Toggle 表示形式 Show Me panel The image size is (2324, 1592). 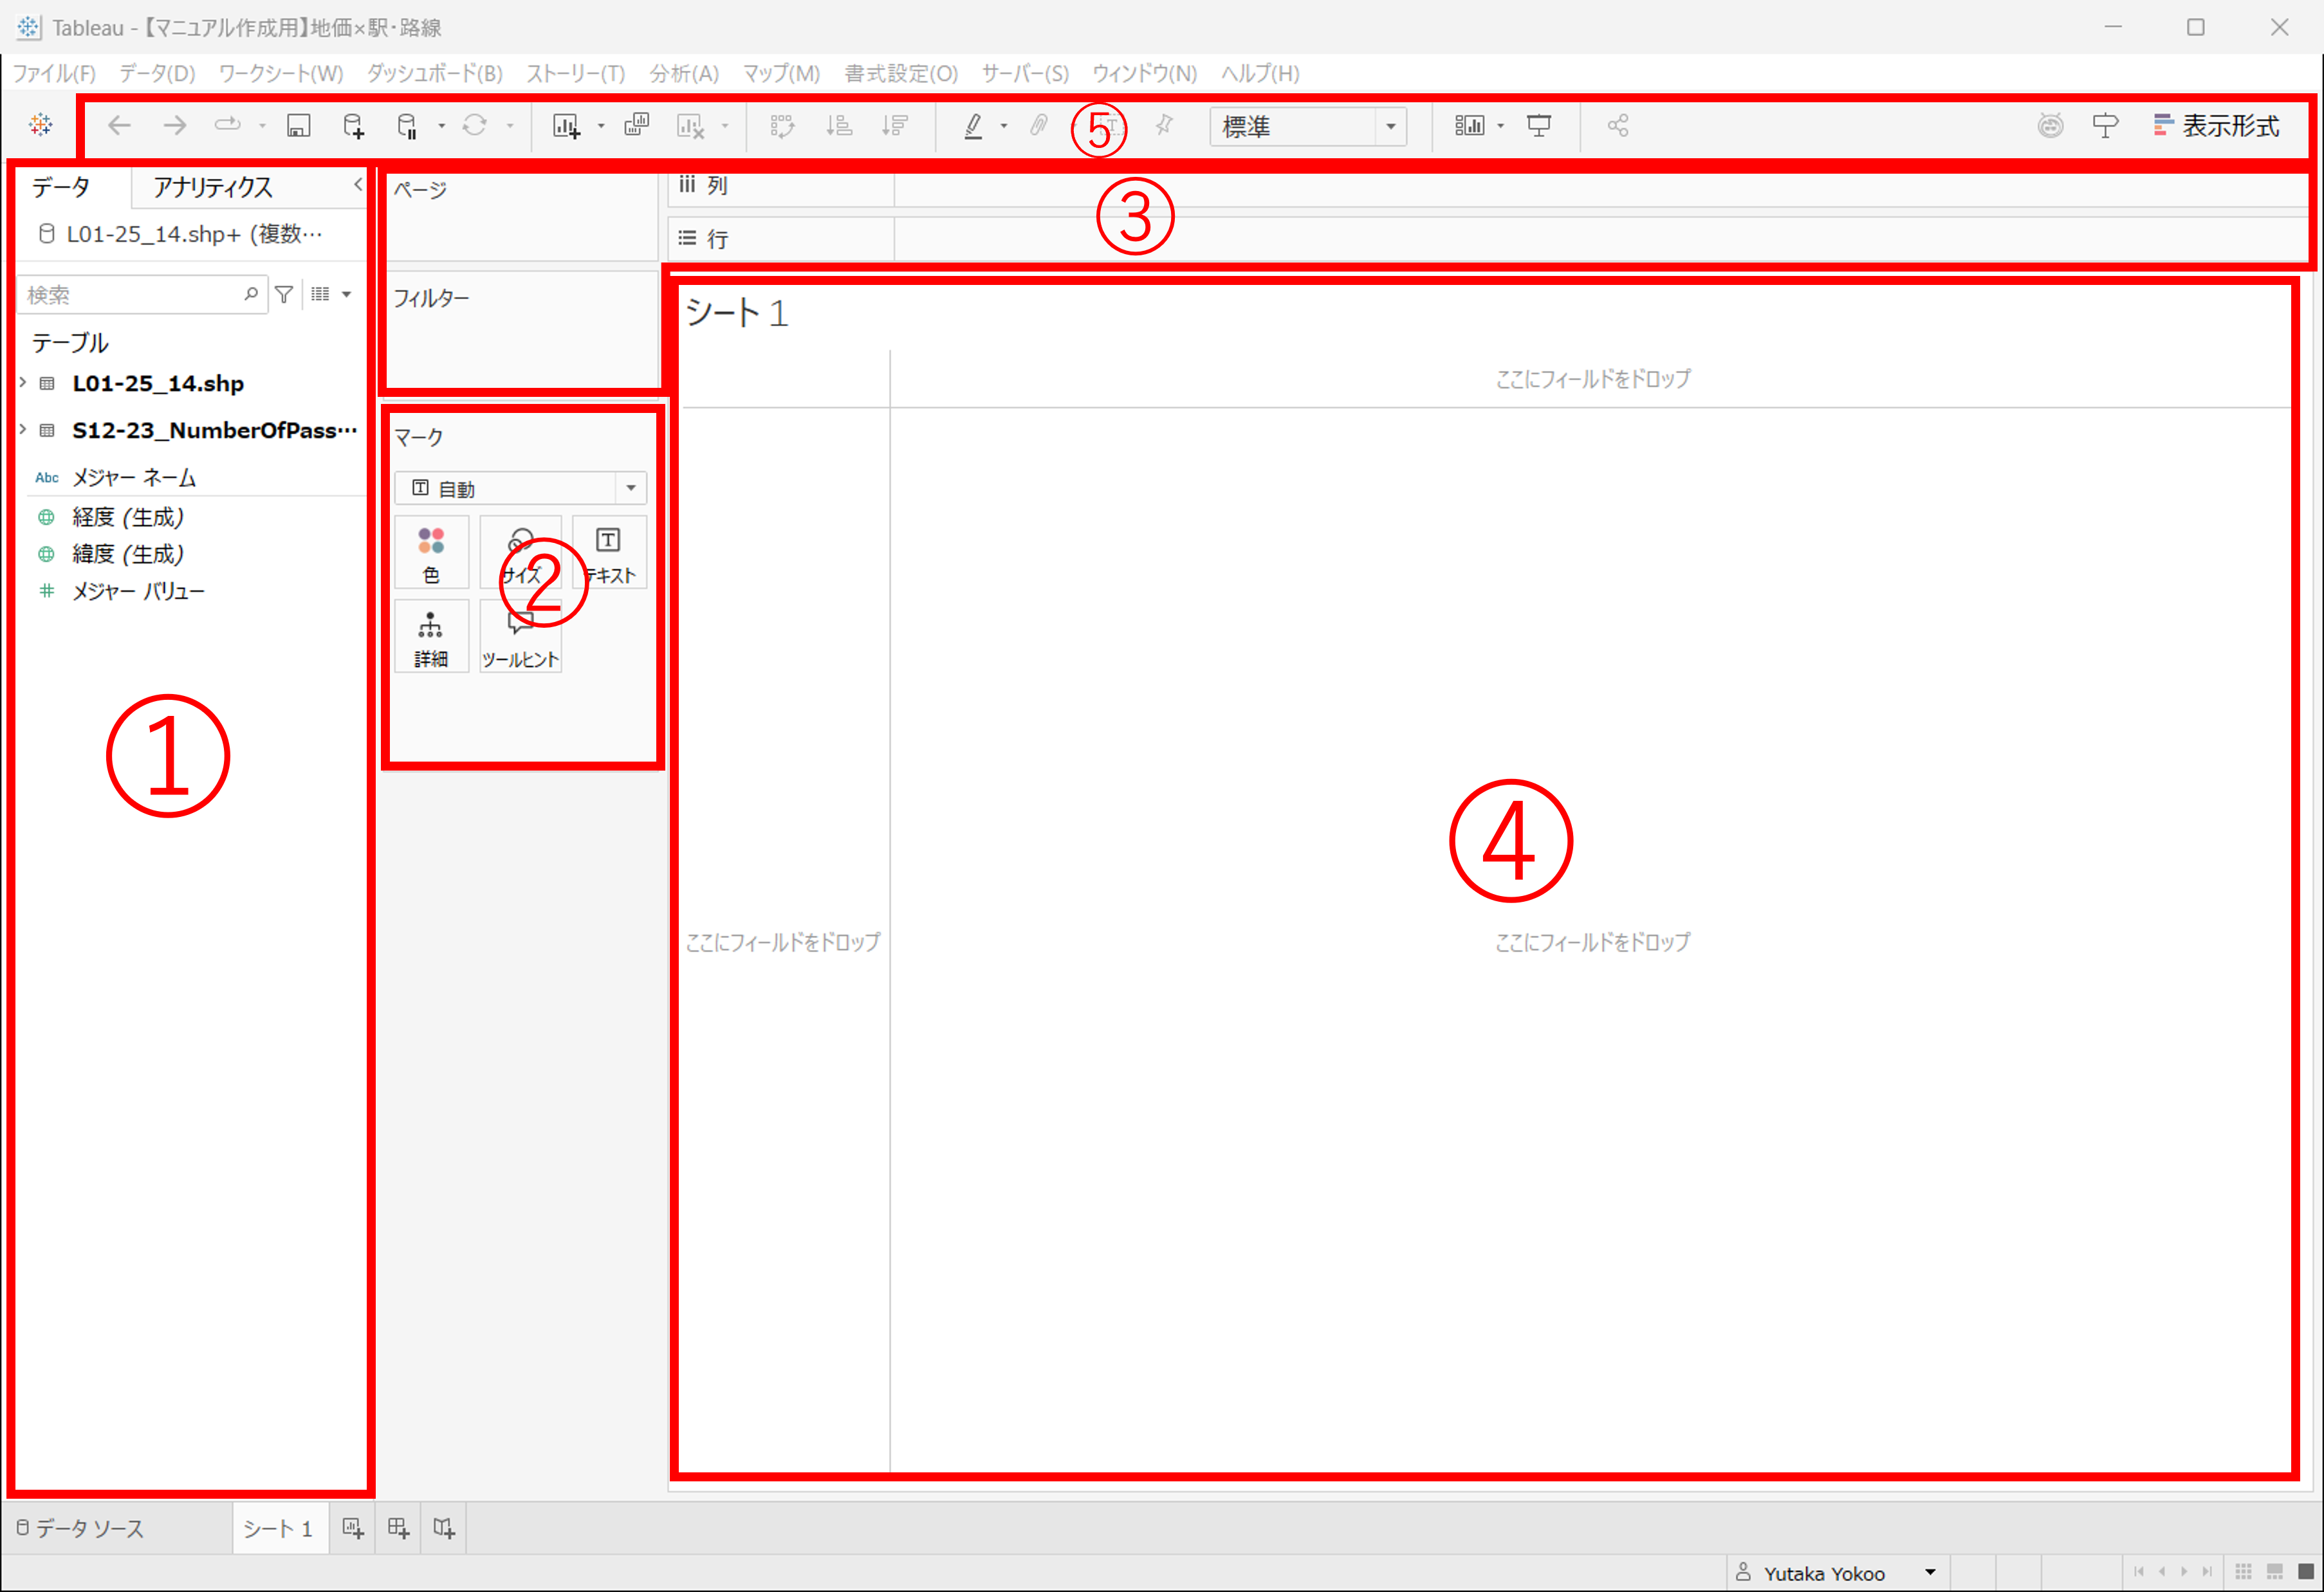2216,126
